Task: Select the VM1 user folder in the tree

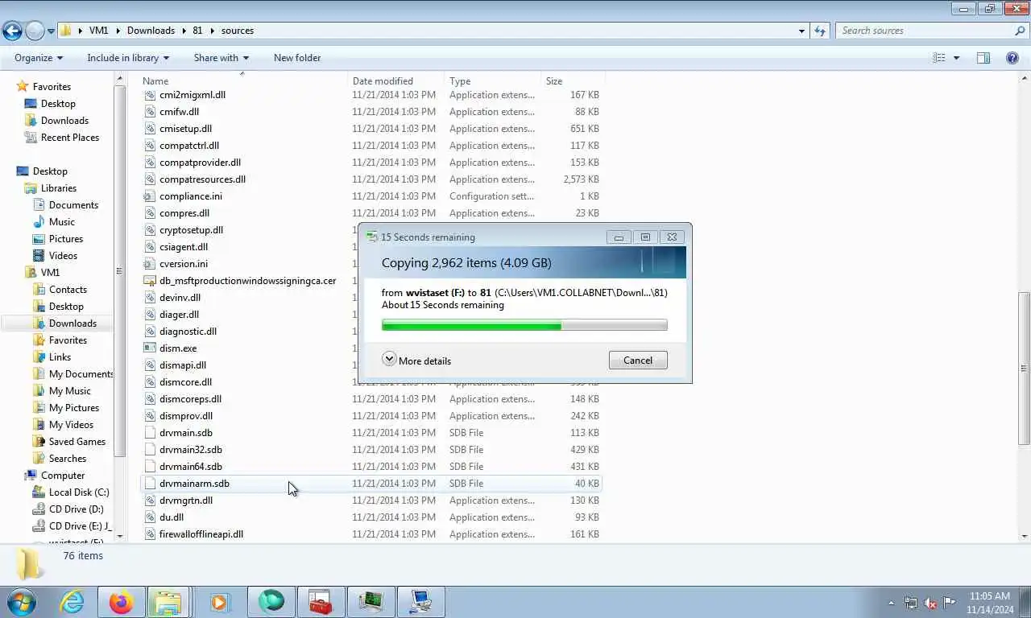Action: 50,273
